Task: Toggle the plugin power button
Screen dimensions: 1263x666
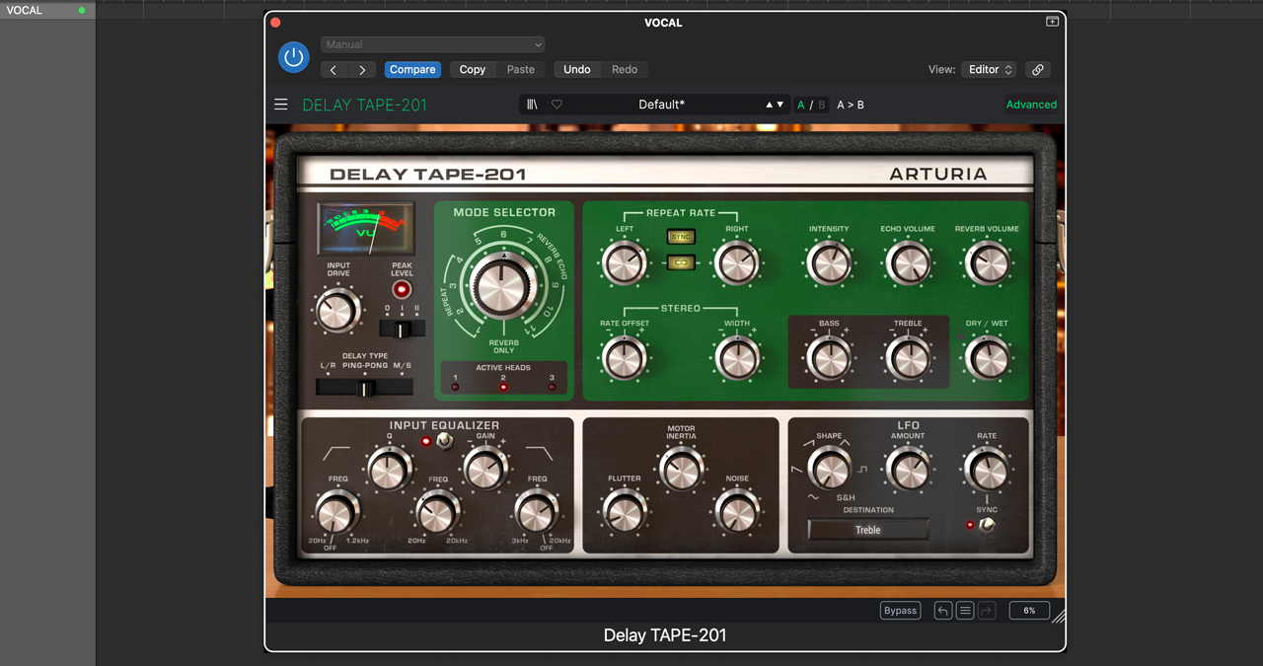Action: pos(293,57)
